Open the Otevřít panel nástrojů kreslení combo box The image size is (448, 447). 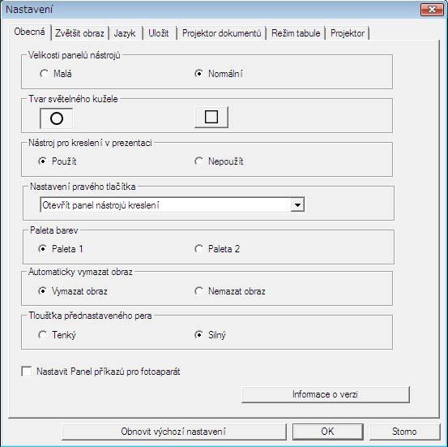pyautogui.click(x=173, y=205)
